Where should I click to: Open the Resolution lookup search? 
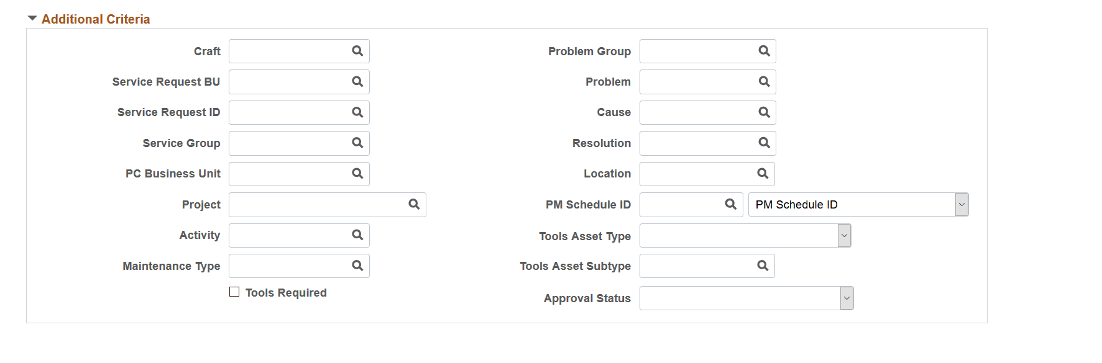point(763,143)
